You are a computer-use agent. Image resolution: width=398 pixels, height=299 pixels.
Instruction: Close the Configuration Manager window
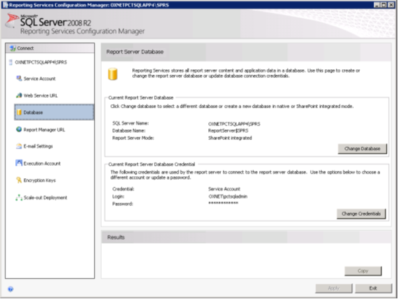coord(391,5)
